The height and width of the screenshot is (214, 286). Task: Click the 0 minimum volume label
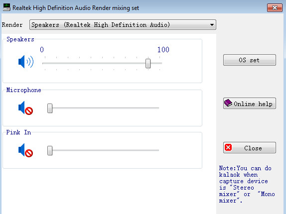(42, 50)
